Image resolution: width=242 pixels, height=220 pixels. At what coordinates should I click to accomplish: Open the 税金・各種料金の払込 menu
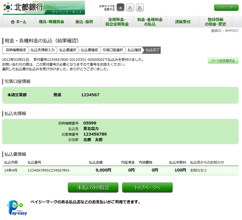pos(150,22)
